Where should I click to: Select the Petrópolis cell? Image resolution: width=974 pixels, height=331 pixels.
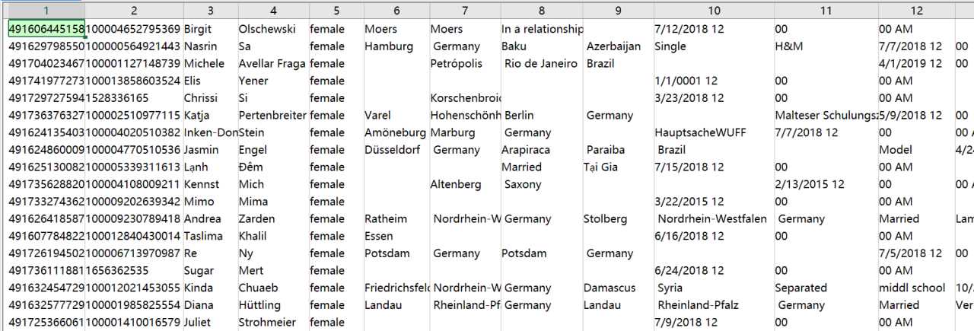[x=464, y=63]
